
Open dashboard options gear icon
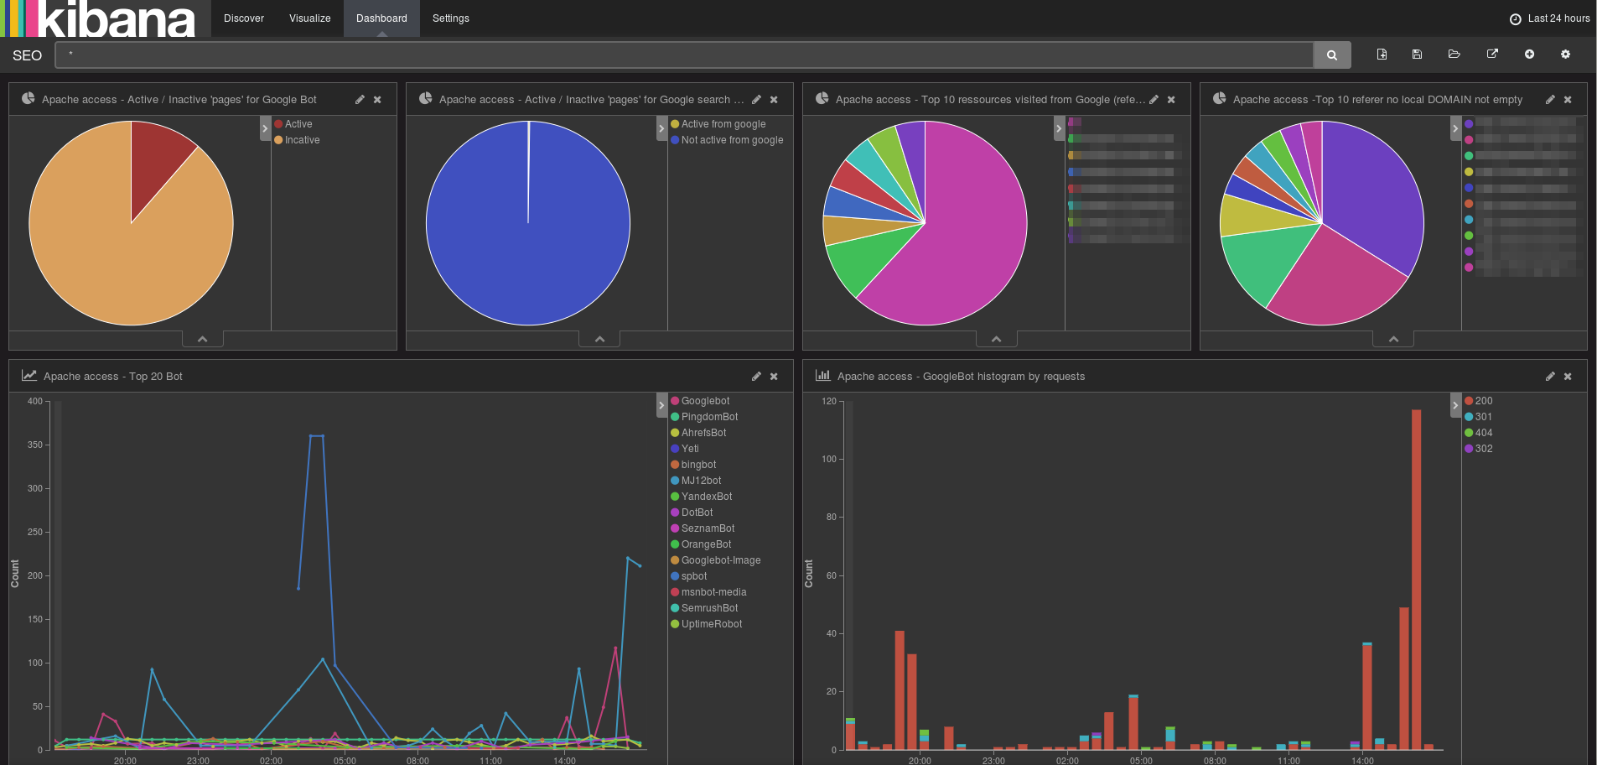(x=1565, y=55)
